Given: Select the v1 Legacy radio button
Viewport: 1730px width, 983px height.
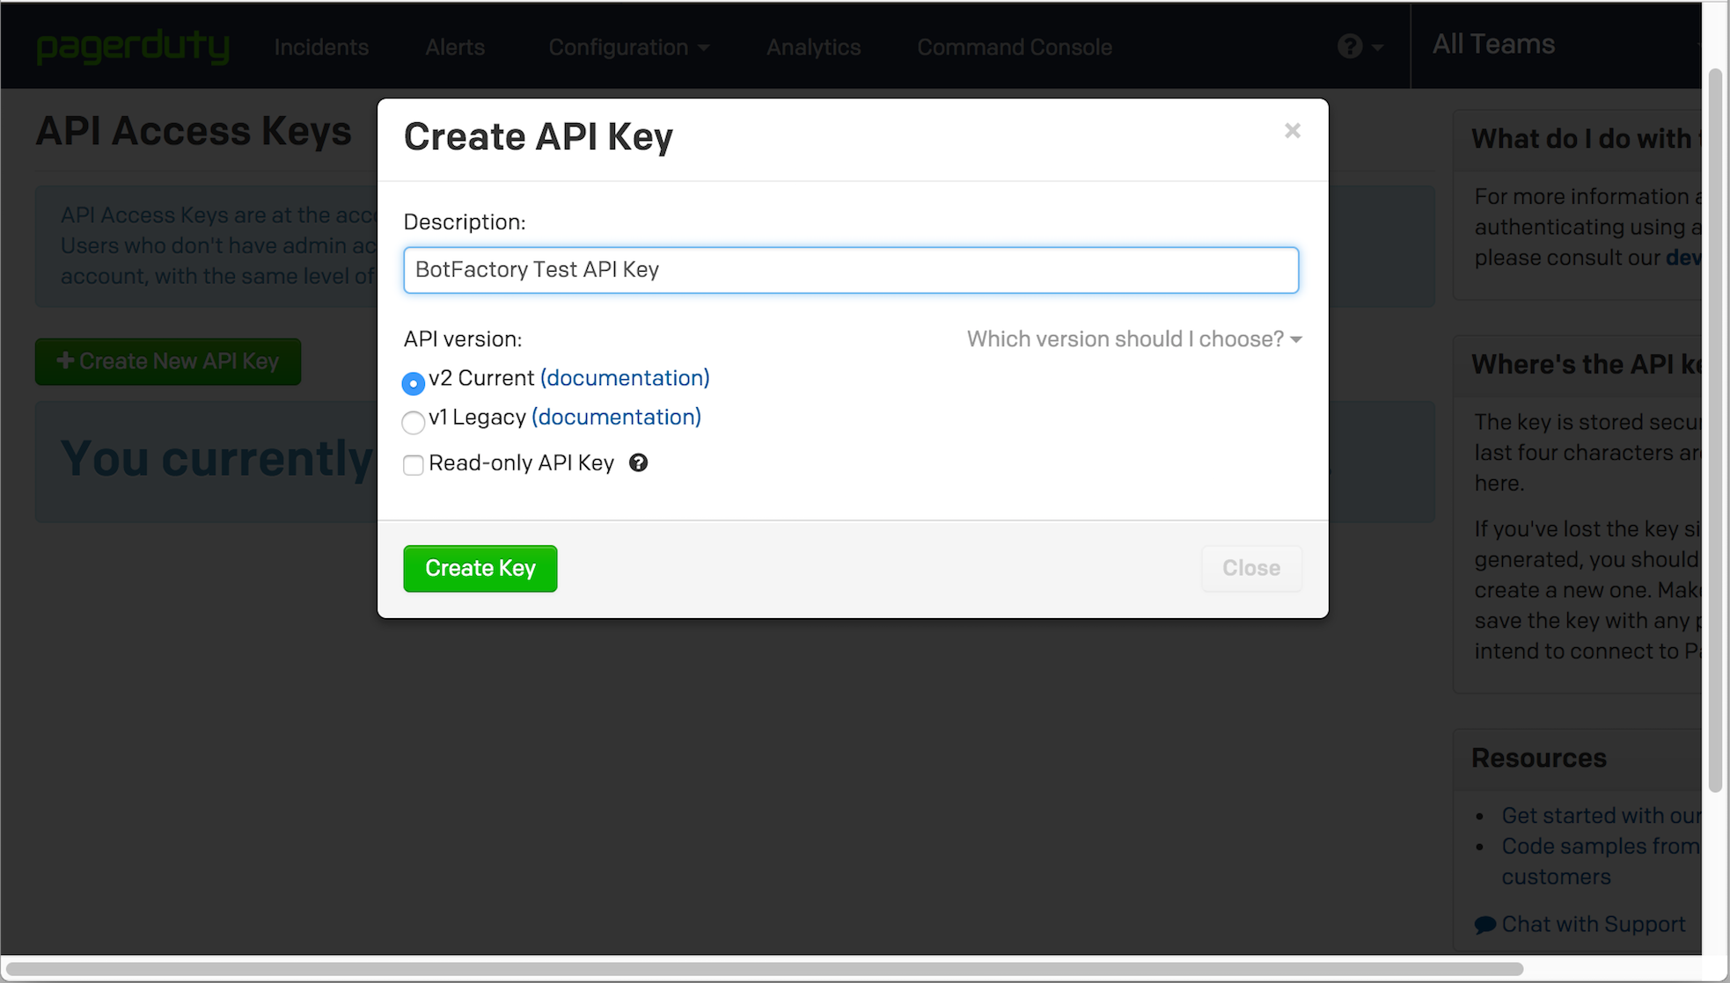Looking at the screenshot, I should coord(413,423).
